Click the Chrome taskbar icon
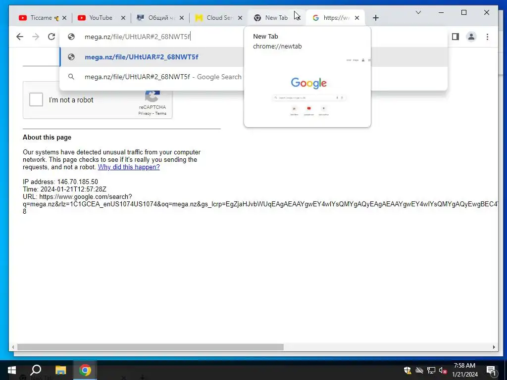Screen dimensions: 507x380 pyautogui.click(x=85, y=370)
